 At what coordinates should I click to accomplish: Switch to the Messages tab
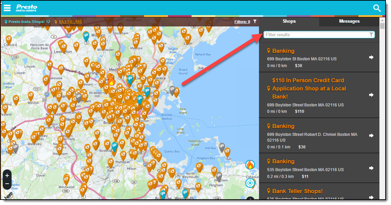(x=349, y=21)
